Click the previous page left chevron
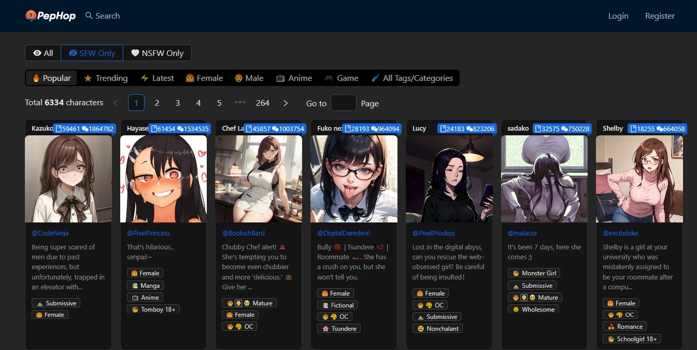The height and width of the screenshot is (350, 697). (116, 103)
